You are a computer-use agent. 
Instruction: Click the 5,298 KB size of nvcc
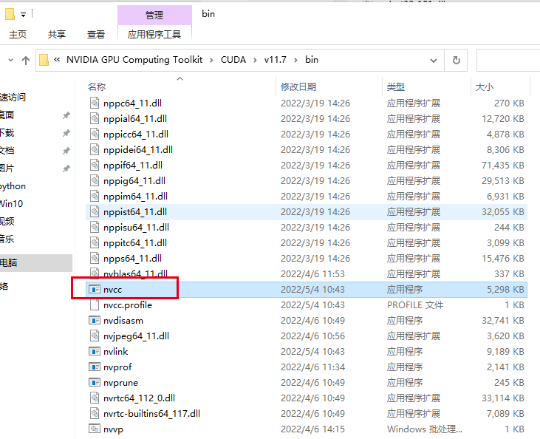pos(505,290)
